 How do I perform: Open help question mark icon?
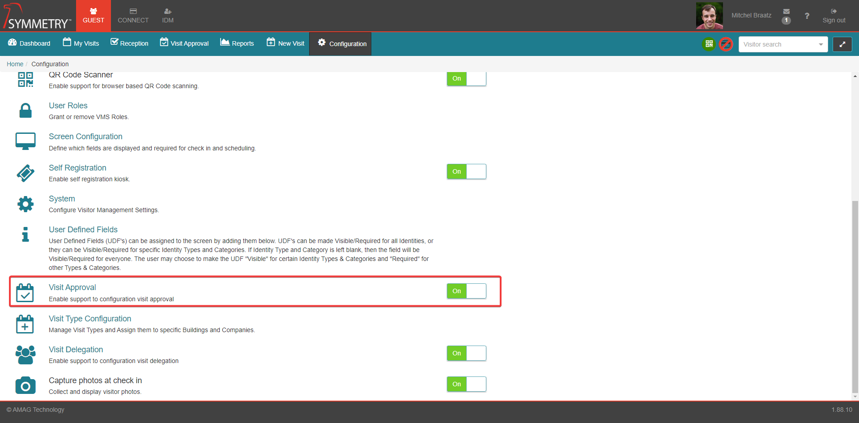pos(807,16)
